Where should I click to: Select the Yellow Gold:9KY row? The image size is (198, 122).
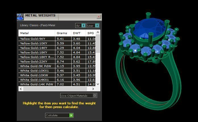pos(57,39)
